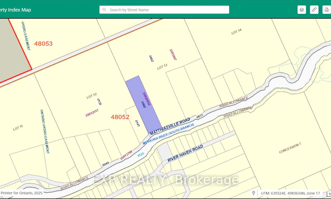This screenshot has height=199, width=331.
Task: Click the print map icon
Action: coord(326,10)
